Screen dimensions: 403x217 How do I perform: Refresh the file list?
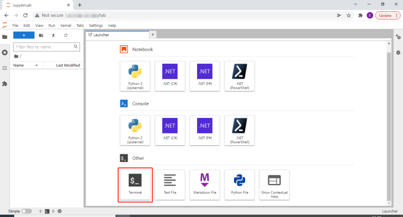[66, 35]
